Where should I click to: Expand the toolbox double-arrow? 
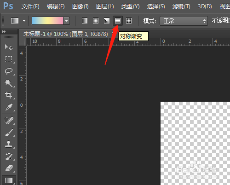(4, 32)
